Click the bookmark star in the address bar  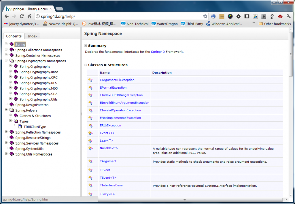pos(205,16)
